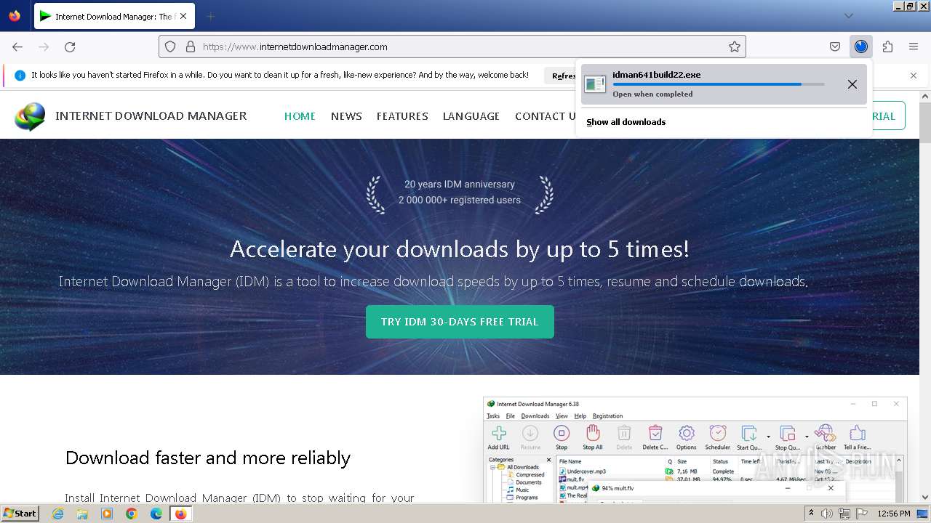The width and height of the screenshot is (931, 523).
Task: Click the page scrollbar down arrow
Action: click(x=924, y=498)
